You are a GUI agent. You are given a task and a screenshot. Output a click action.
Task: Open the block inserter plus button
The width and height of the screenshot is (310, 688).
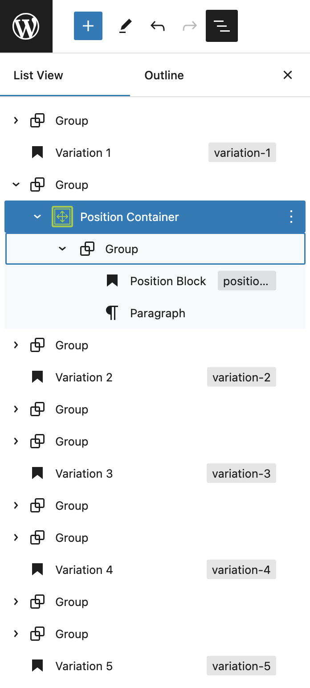click(88, 26)
